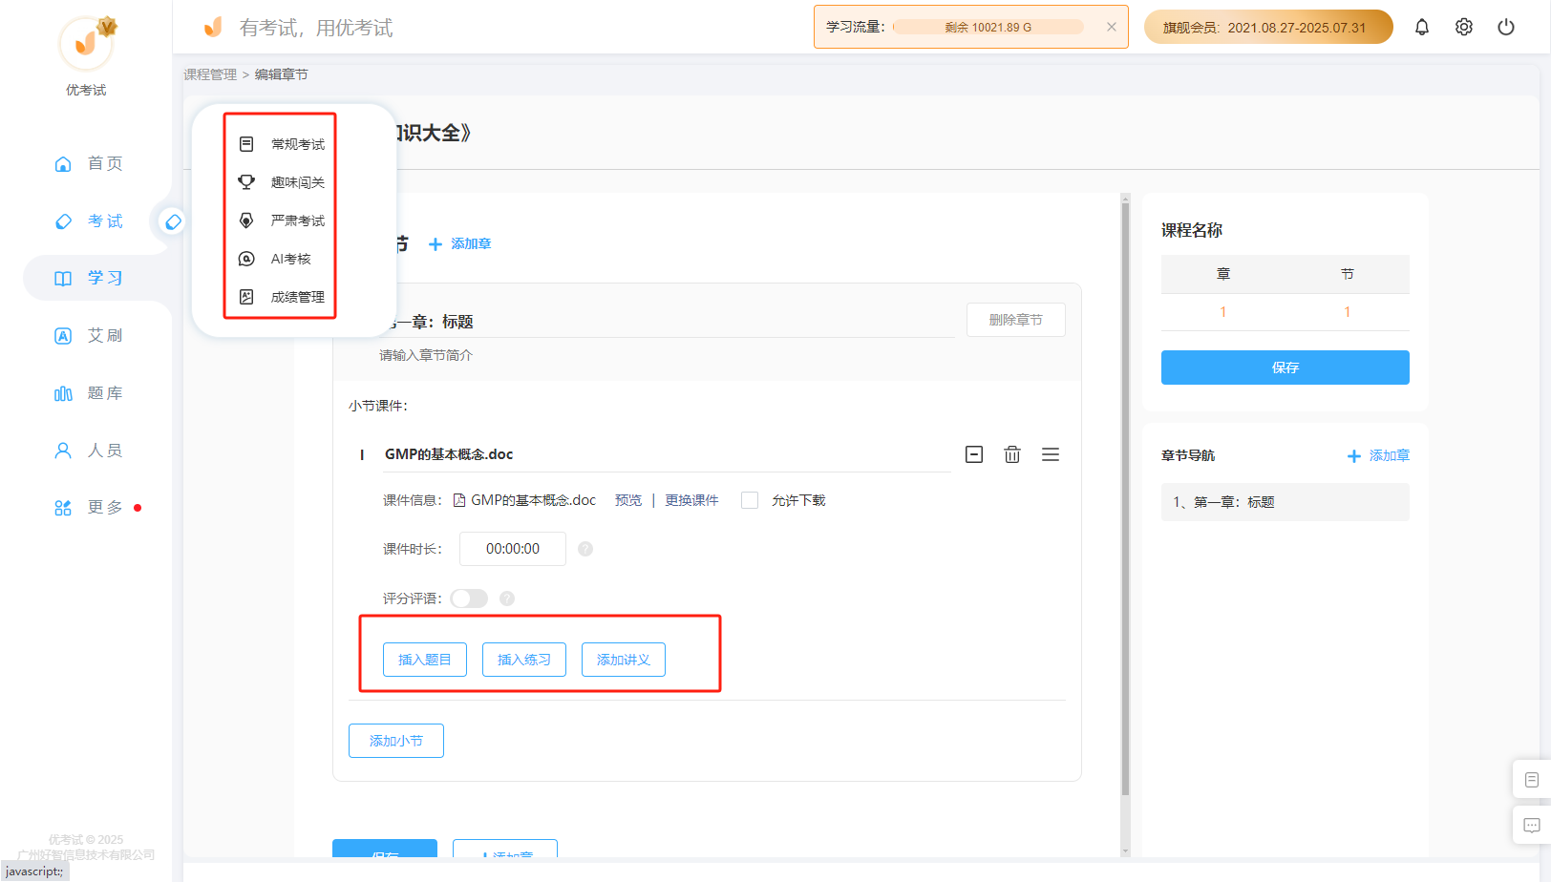The width and height of the screenshot is (1551, 882).
Task: Open the notifications bell icon
Action: pyautogui.click(x=1422, y=27)
